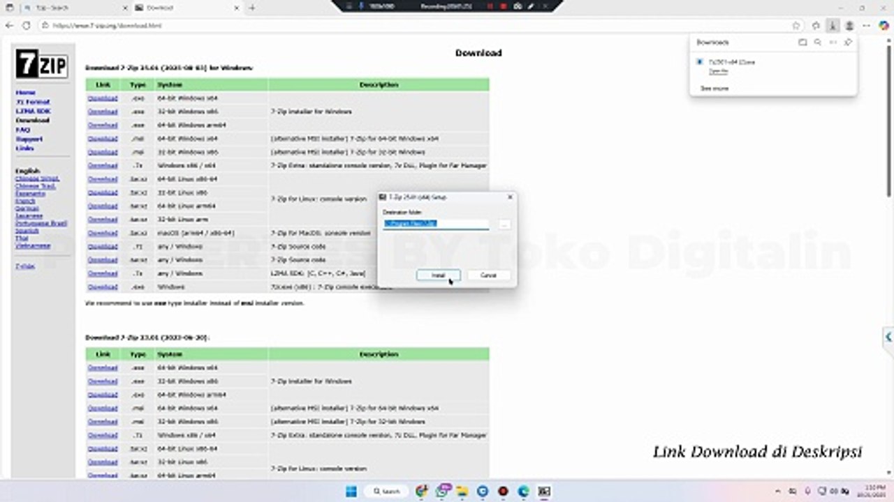
Task: Open Microsoft Edge from taskbar
Action: tap(523, 491)
